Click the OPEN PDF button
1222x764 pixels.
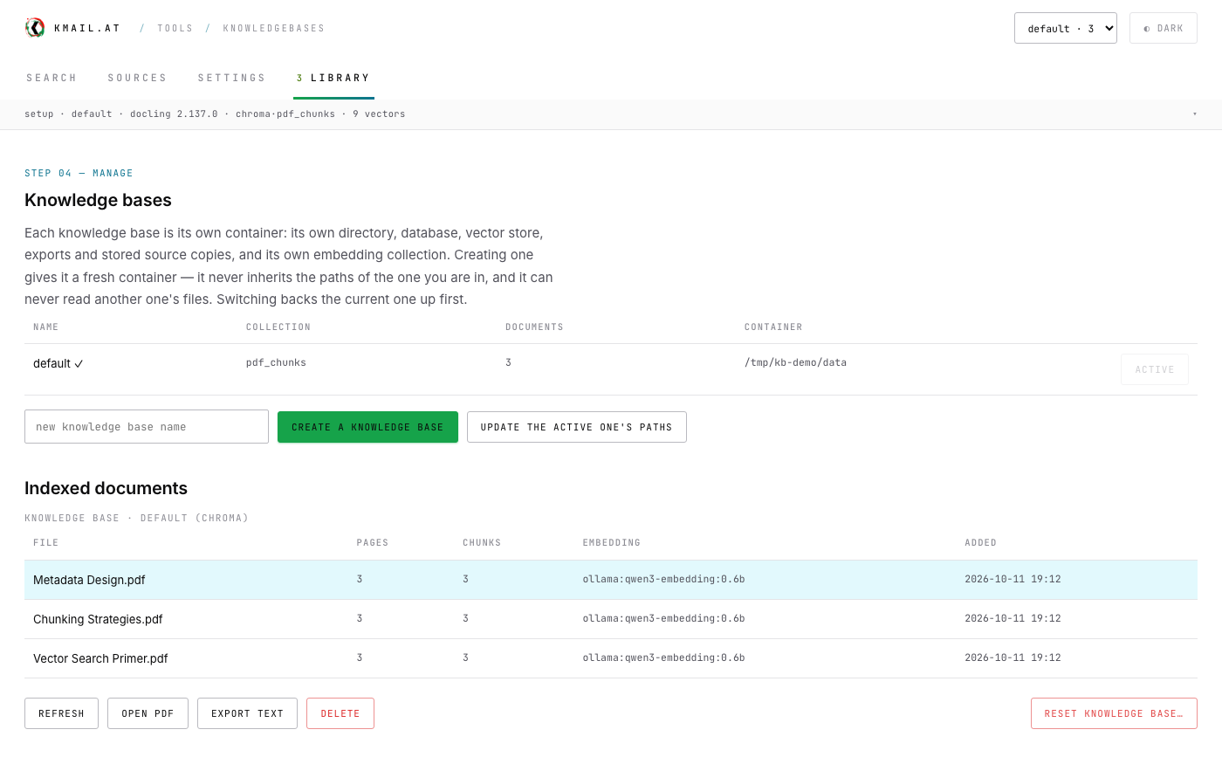click(x=148, y=713)
